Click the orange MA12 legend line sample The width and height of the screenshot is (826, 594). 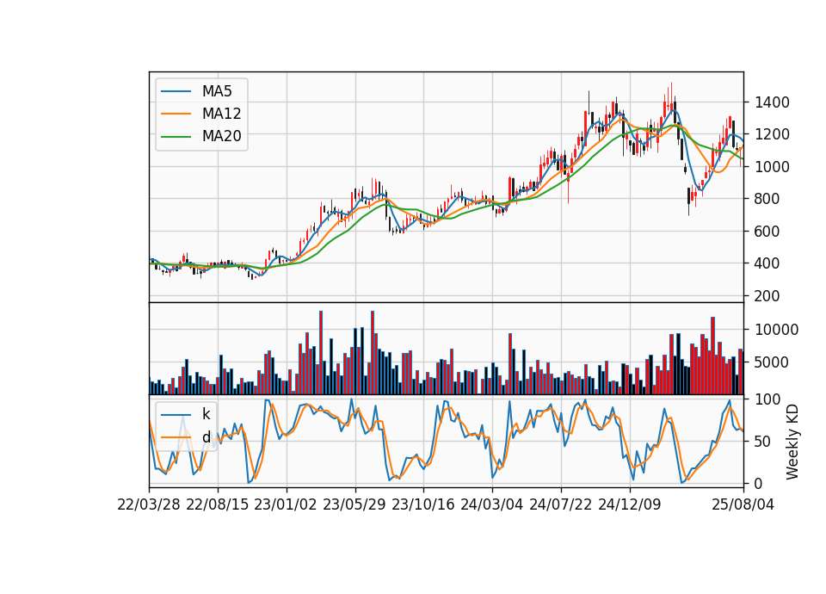click(x=176, y=114)
